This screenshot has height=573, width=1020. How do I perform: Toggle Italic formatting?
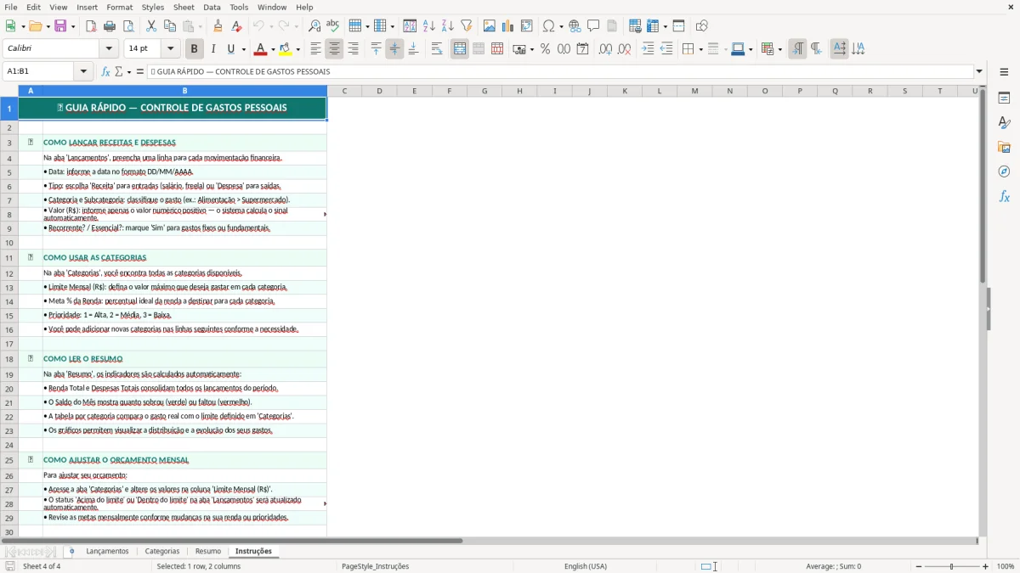pyautogui.click(x=212, y=49)
